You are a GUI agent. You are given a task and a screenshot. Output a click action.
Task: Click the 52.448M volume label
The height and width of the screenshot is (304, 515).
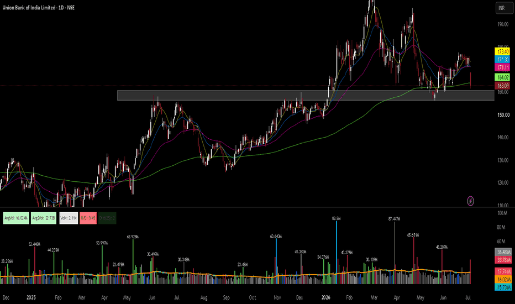34,244
